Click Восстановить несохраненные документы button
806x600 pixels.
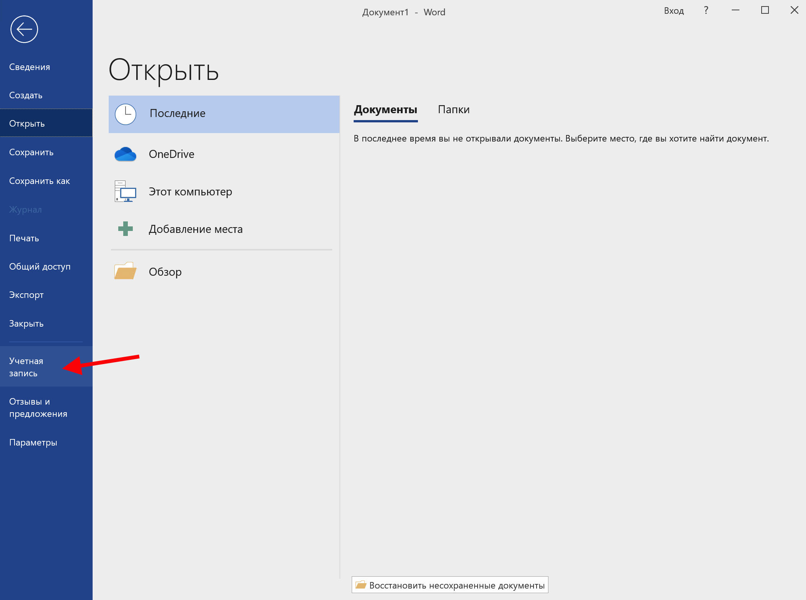click(x=450, y=585)
